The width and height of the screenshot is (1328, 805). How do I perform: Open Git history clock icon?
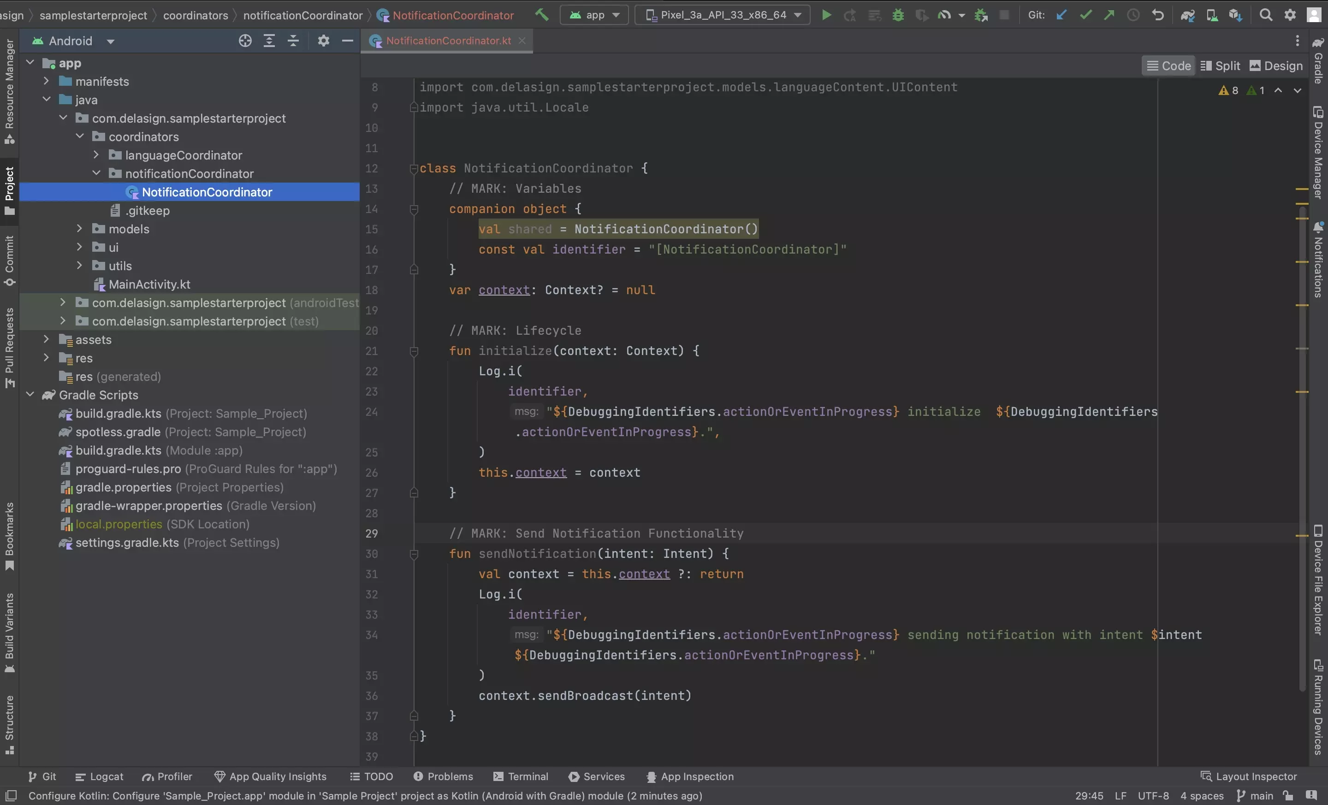(x=1133, y=15)
